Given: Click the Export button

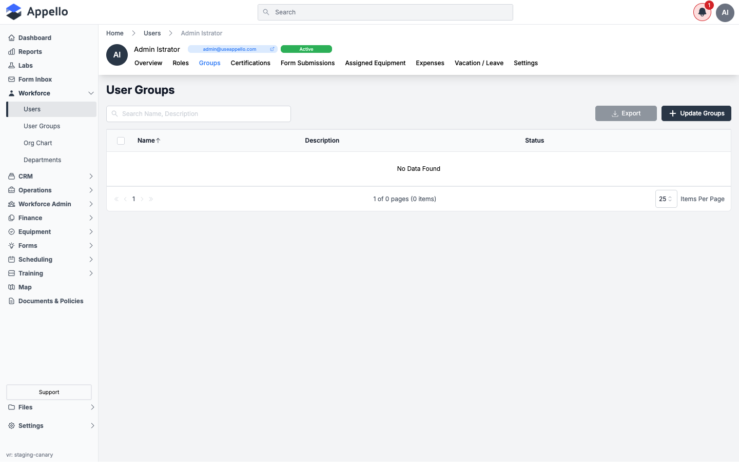Looking at the screenshot, I should [626, 113].
